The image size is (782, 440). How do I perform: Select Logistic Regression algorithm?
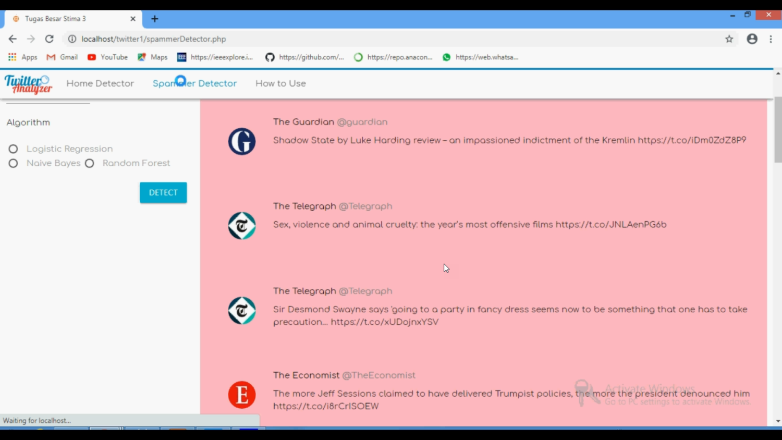(x=13, y=149)
